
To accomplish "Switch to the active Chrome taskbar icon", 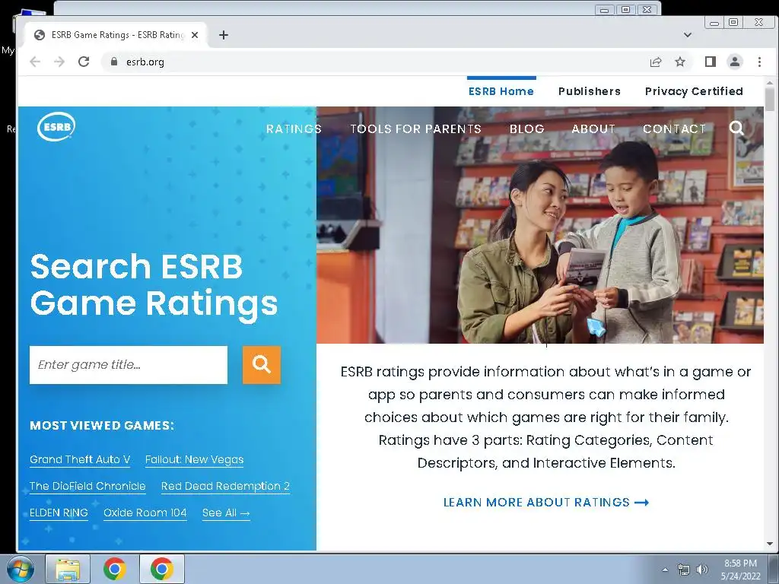I will coord(162,569).
